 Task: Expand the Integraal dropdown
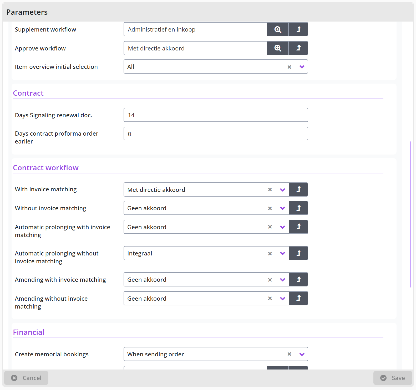pos(282,253)
